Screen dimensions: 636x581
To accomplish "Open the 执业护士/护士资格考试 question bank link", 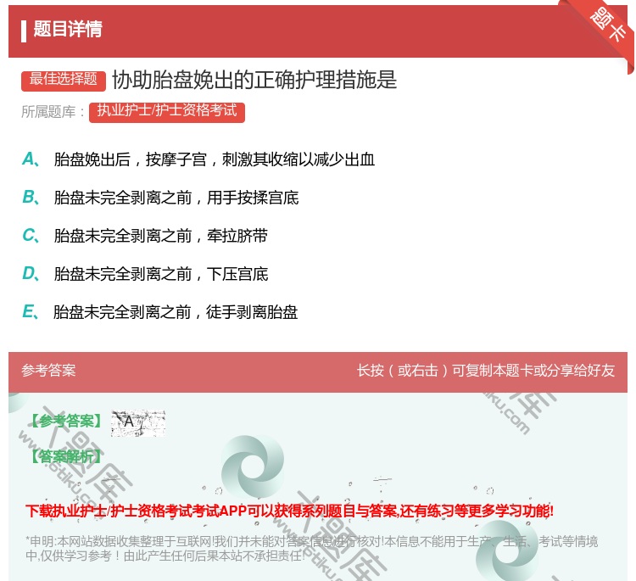I will coord(167,112).
